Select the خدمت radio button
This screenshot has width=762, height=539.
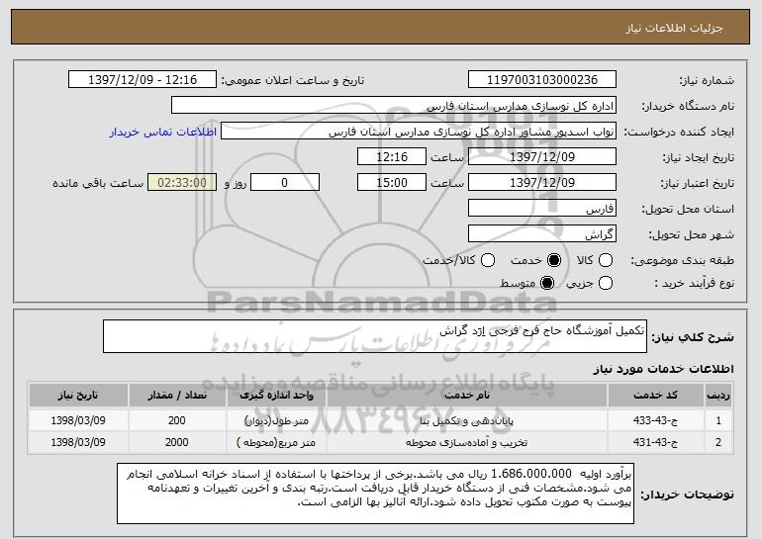click(x=554, y=261)
